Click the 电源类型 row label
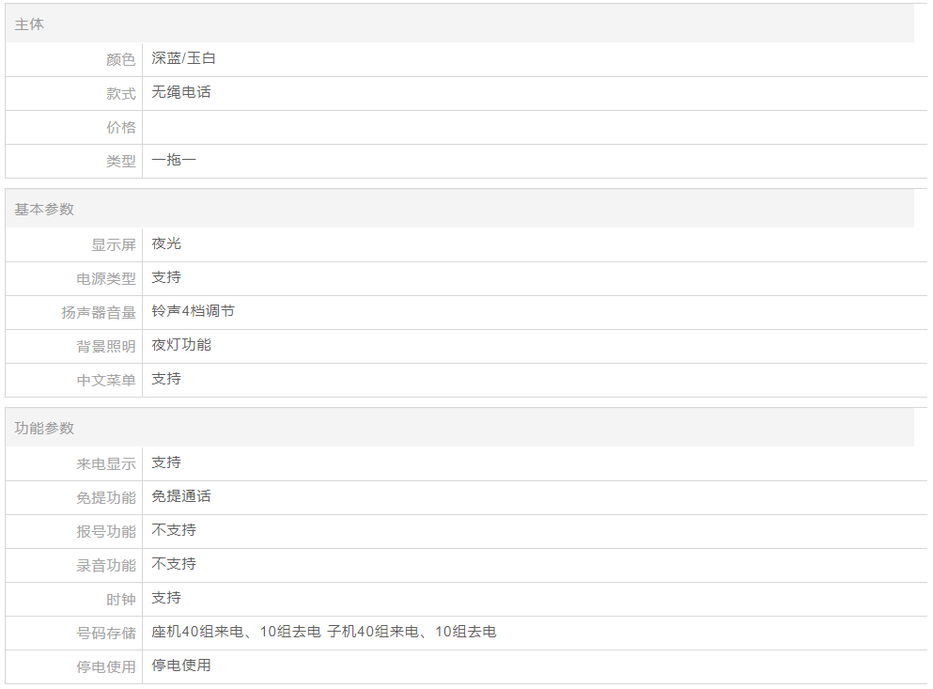The width and height of the screenshot is (933, 689). tap(106, 278)
